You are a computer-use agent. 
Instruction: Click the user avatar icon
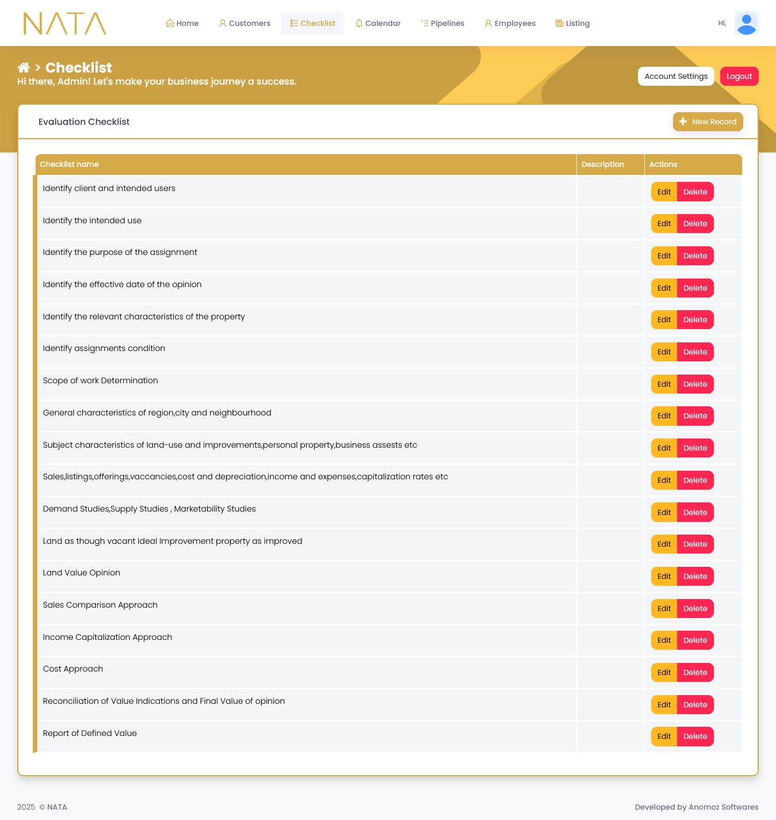(x=746, y=24)
